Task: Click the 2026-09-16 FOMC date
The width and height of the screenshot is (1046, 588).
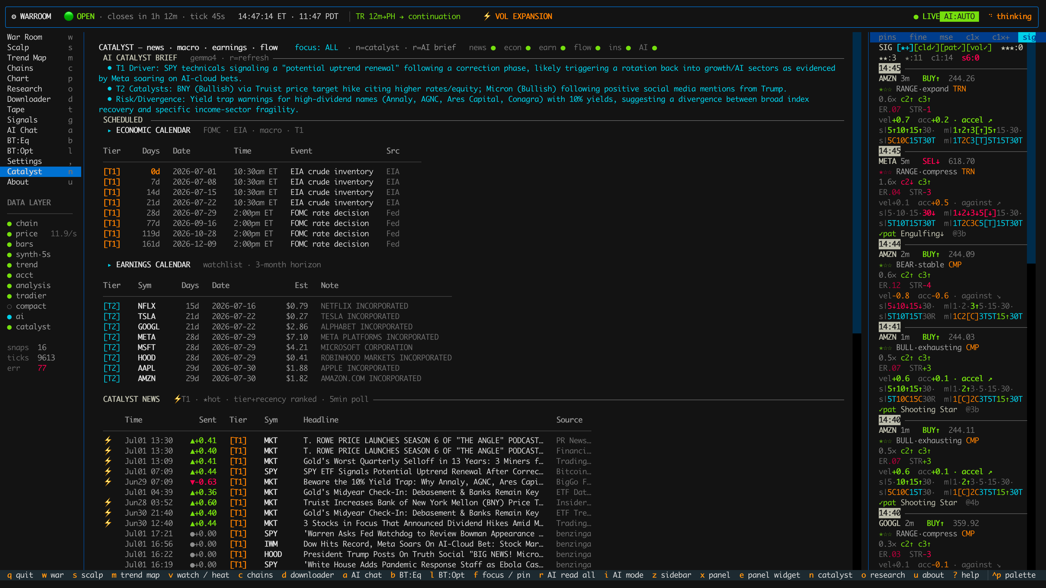Action: pos(194,223)
